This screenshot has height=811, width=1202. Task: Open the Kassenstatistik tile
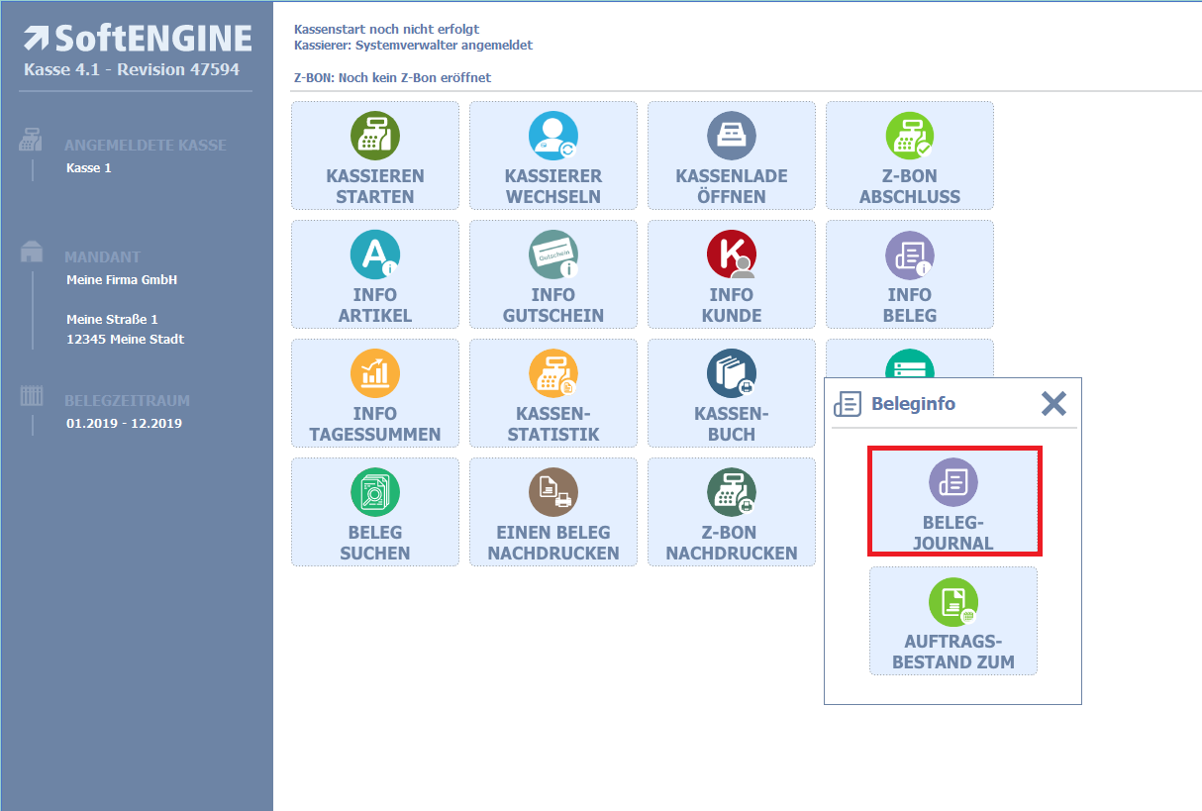coord(553,393)
